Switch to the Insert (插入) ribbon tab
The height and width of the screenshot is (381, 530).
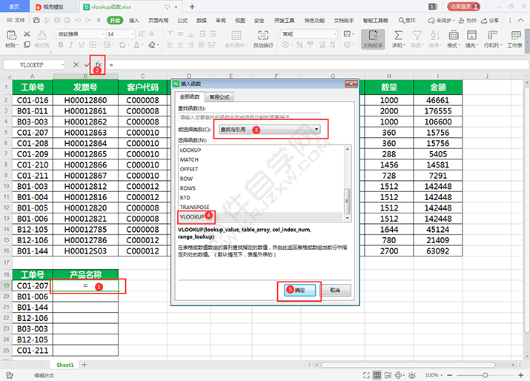[134, 20]
